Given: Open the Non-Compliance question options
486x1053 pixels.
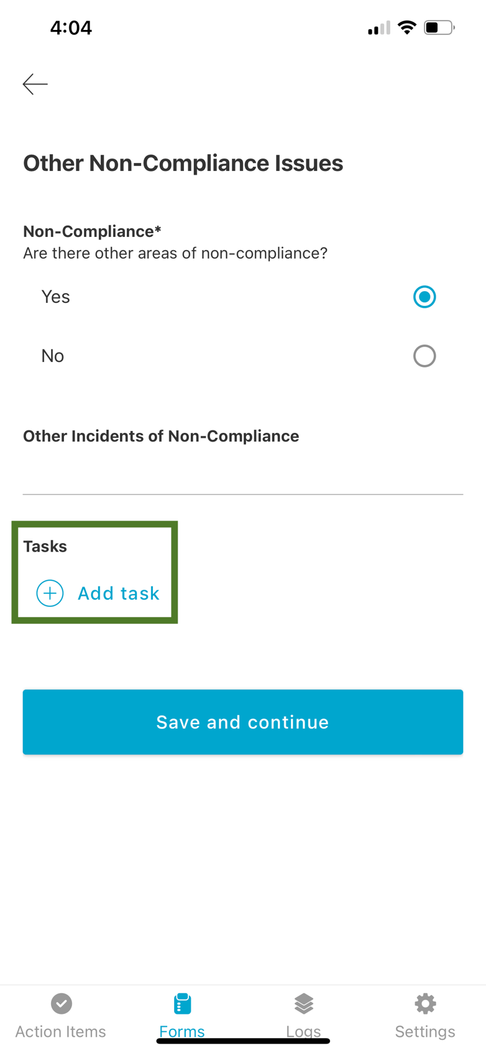Looking at the screenshot, I should tap(91, 231).
